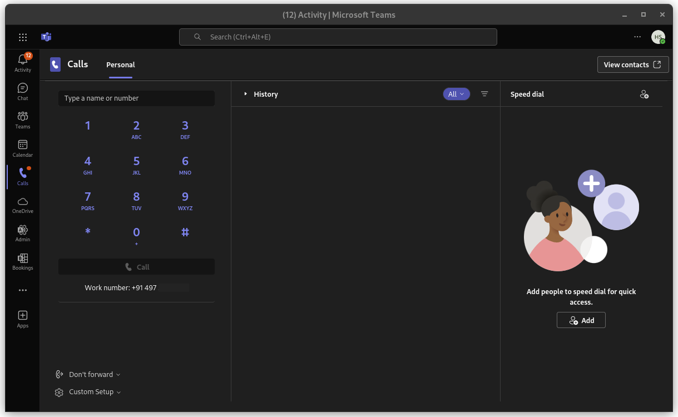Show more apps via sidebar ellipsis
Viewport: 678px width, 417px height.
(x=23, y=290)
